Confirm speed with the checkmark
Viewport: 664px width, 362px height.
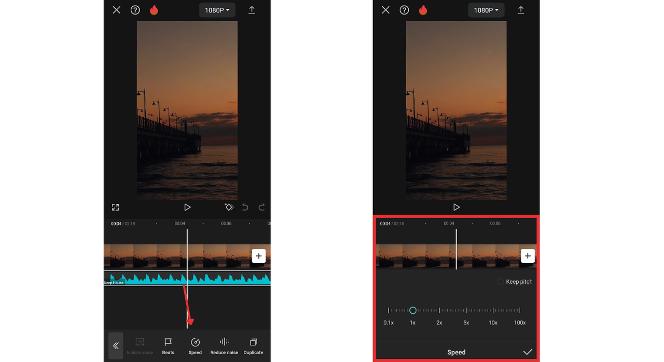click(528, 352)
